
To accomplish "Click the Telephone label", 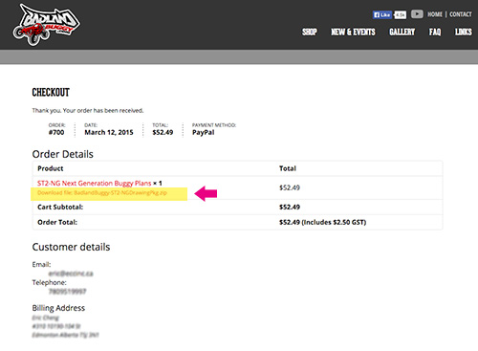I will tap(50, 283).
